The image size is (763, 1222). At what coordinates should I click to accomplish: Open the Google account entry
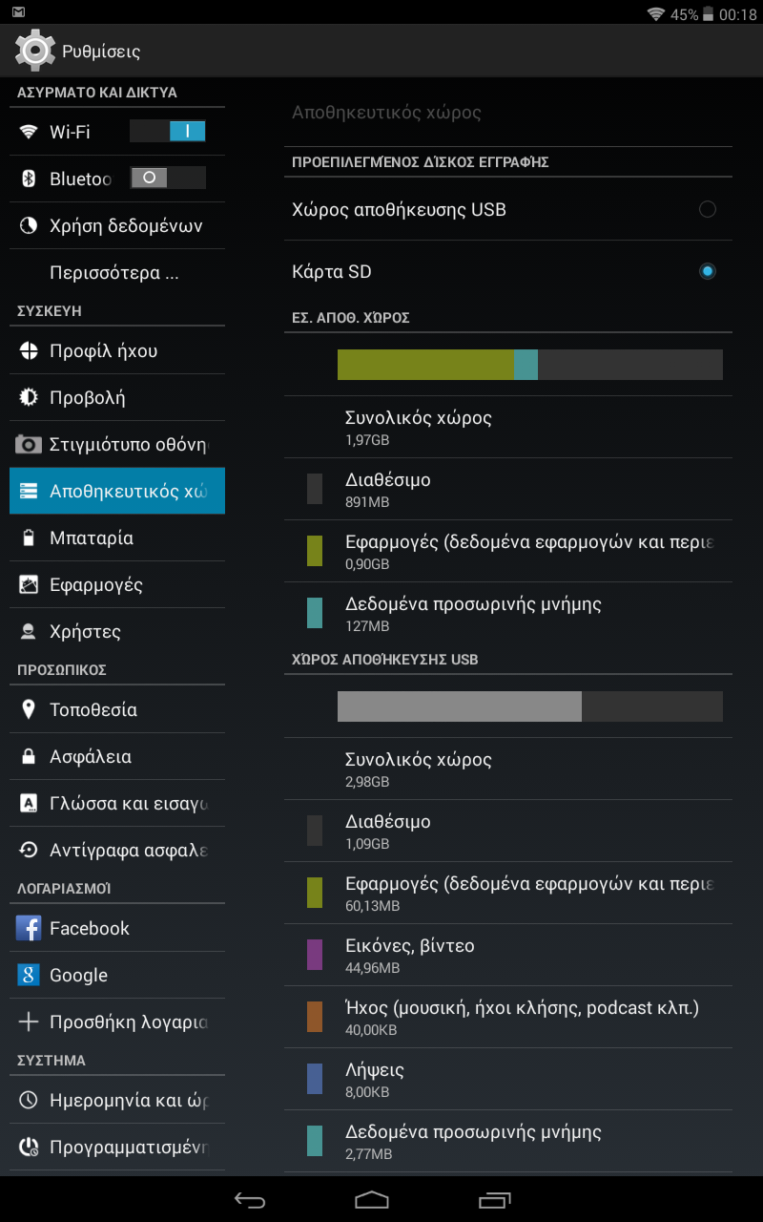[x=117, y=975]
